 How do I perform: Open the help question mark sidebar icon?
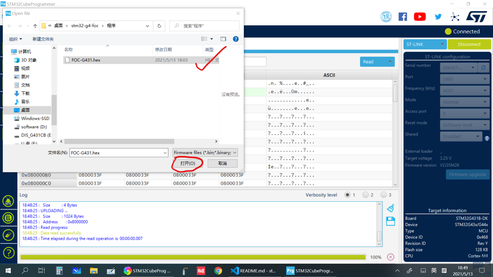pyautogui.click(x=8, y=253)
